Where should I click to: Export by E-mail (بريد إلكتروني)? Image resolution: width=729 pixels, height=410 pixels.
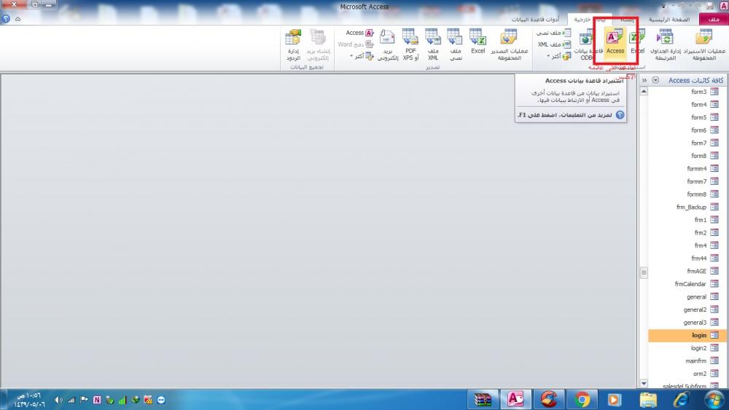tap(387, 44)
